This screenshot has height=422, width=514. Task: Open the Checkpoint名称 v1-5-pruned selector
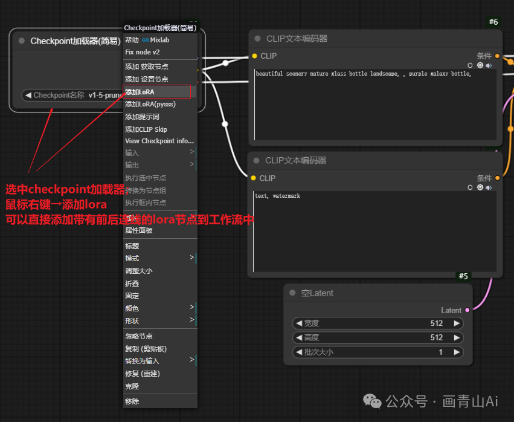coord(72,95)
